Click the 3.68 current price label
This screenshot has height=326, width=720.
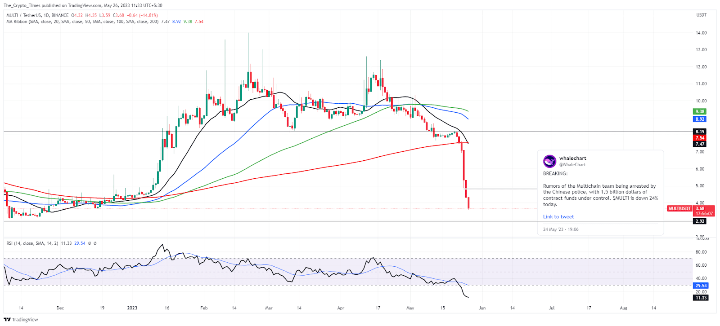pos(700,209)
